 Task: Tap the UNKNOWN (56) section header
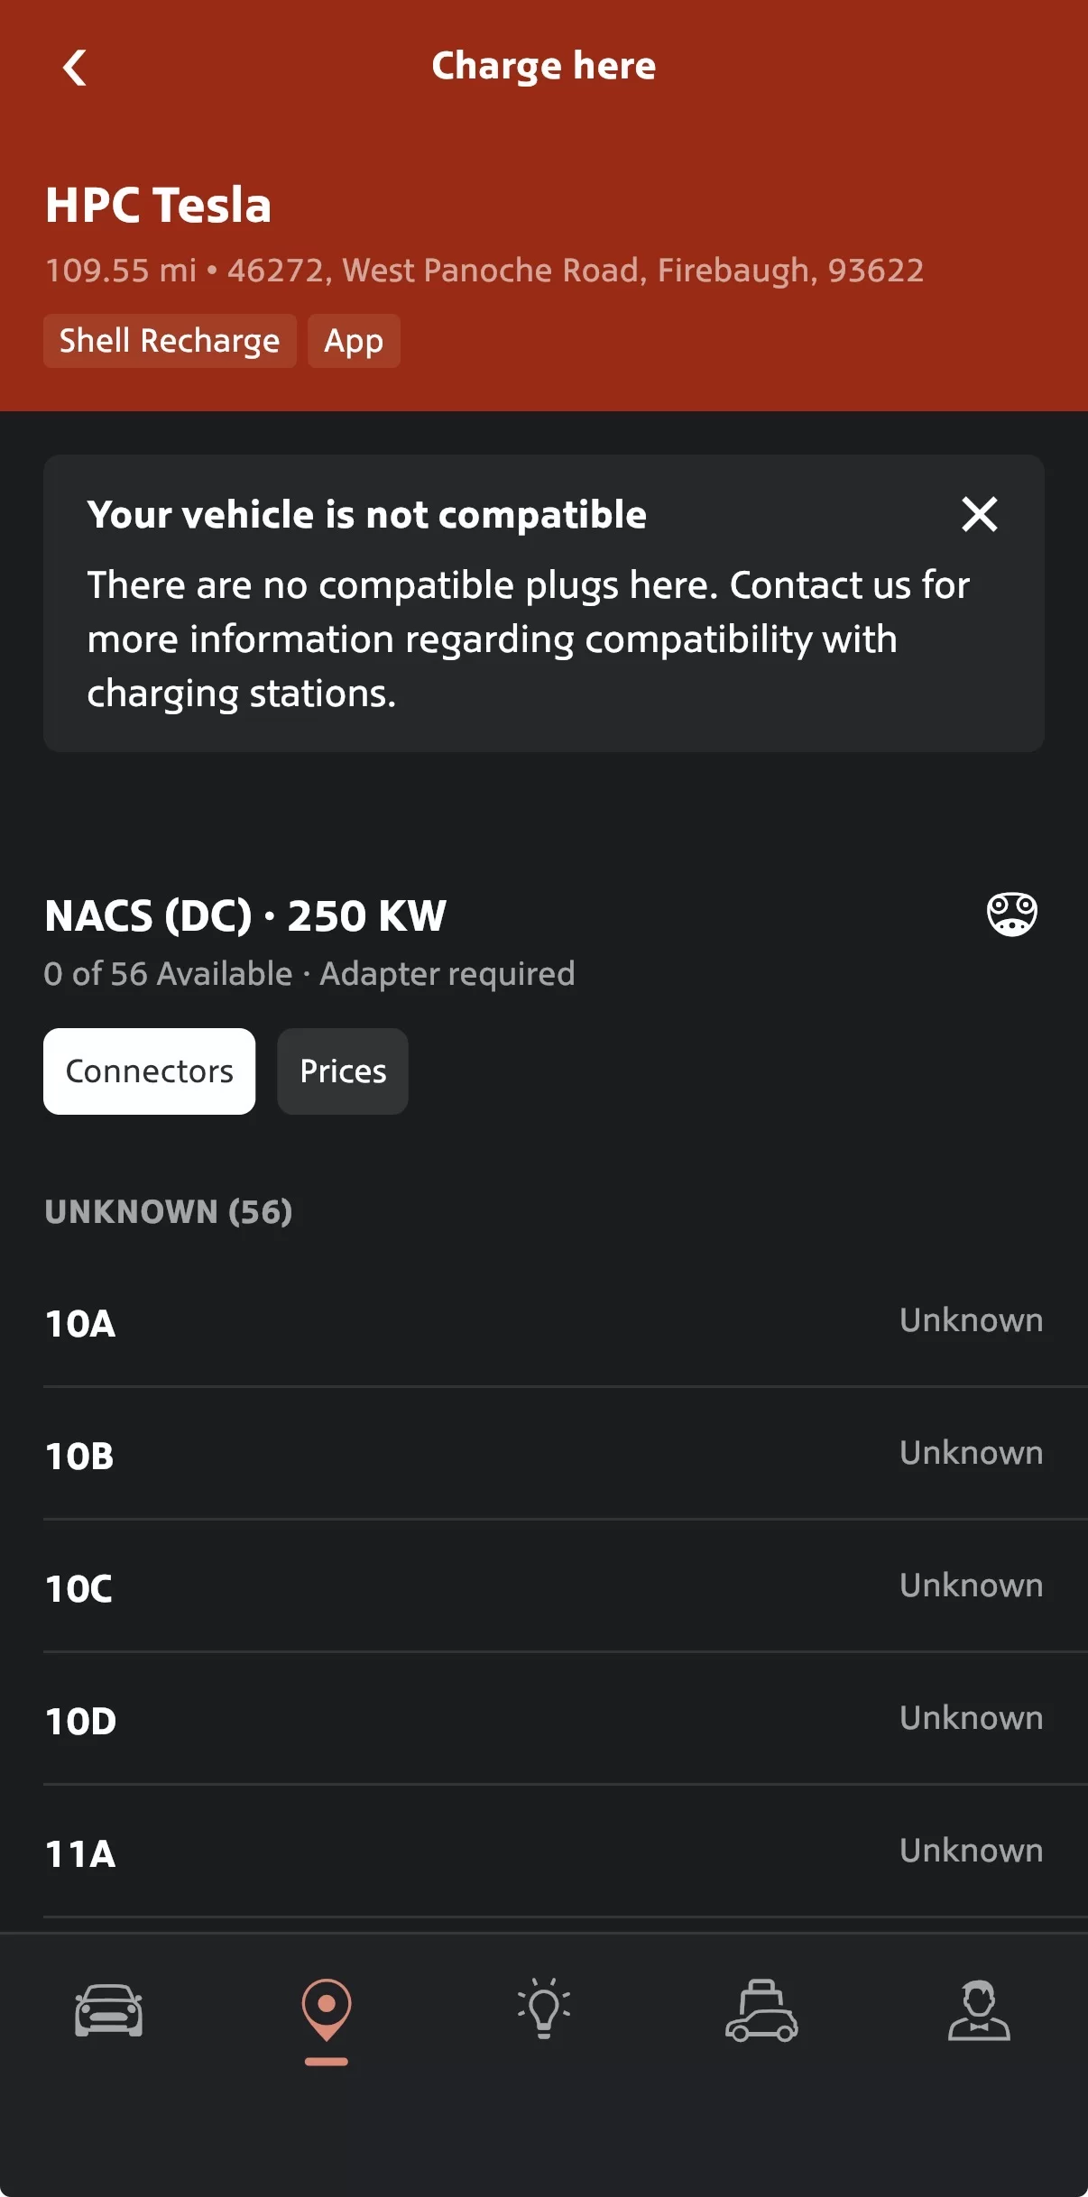point(169,1211)
